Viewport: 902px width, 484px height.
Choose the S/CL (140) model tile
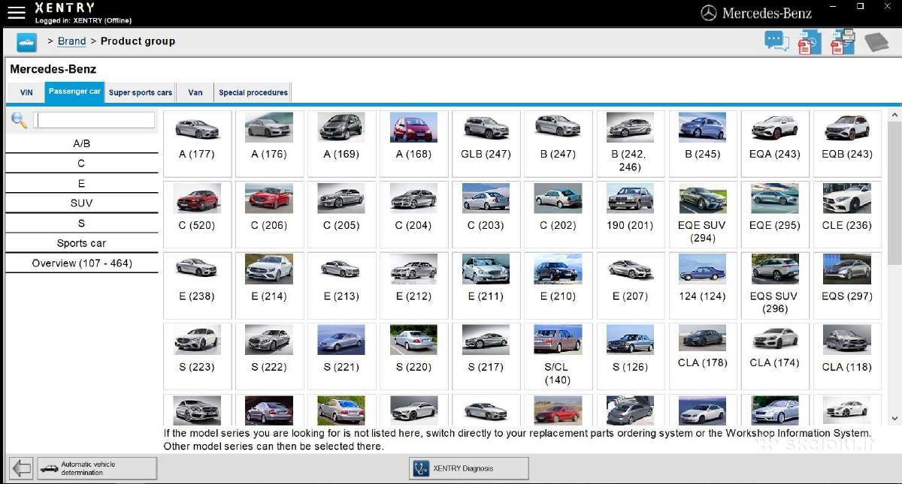558,356
